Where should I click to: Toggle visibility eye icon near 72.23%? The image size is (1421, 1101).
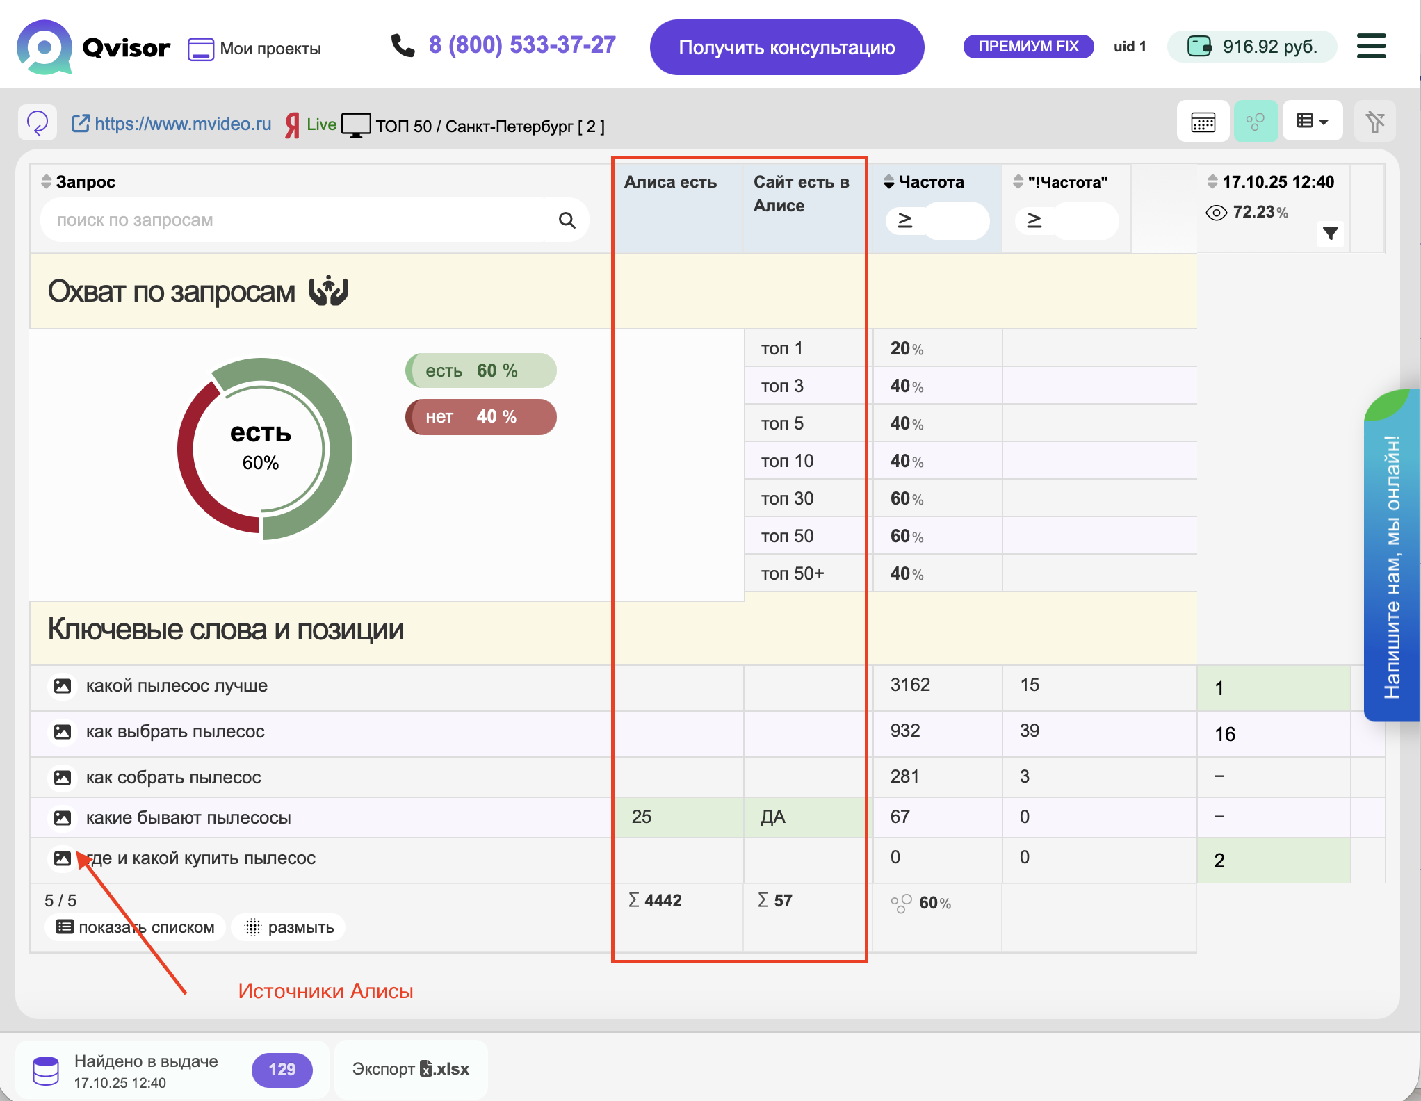(1216, 213)
